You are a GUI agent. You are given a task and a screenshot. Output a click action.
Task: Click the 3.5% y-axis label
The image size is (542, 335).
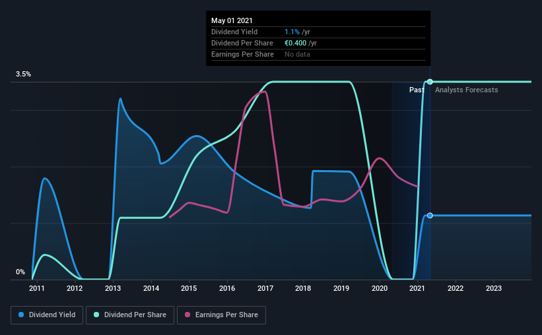(23, 75)
